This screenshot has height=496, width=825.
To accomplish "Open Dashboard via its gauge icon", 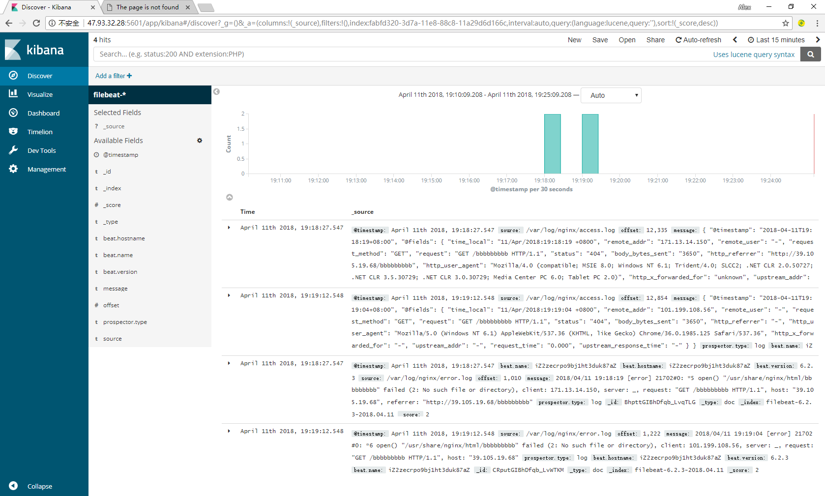I will click(13, 113).
